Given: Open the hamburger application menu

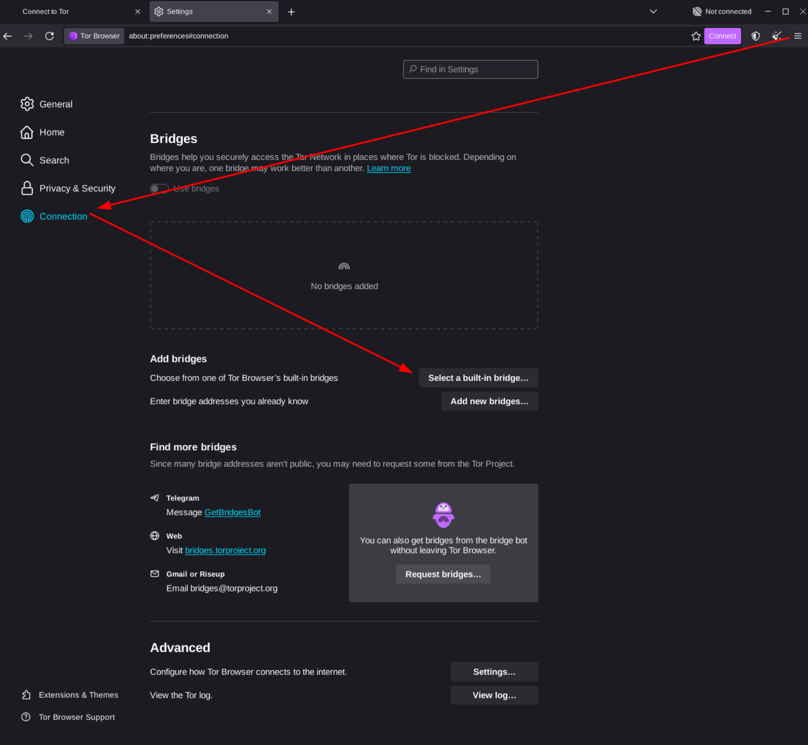Looking at the screenshot, I should click(x=798, y=36).
